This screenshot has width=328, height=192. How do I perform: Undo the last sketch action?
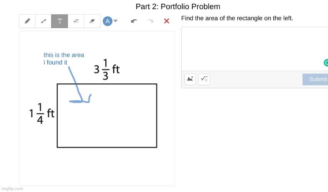coord(134,21)
